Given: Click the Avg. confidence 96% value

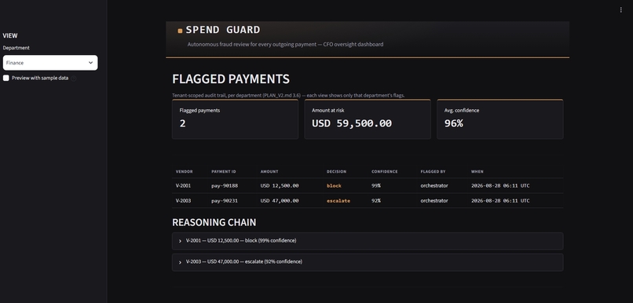Looking at the screenshot, I should pos(454,123).
